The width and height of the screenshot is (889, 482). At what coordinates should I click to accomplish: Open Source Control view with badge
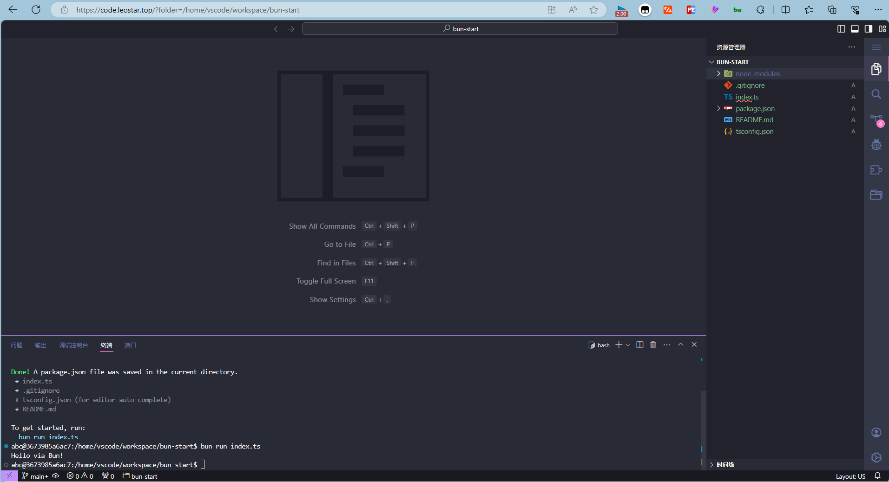(876, 120)
